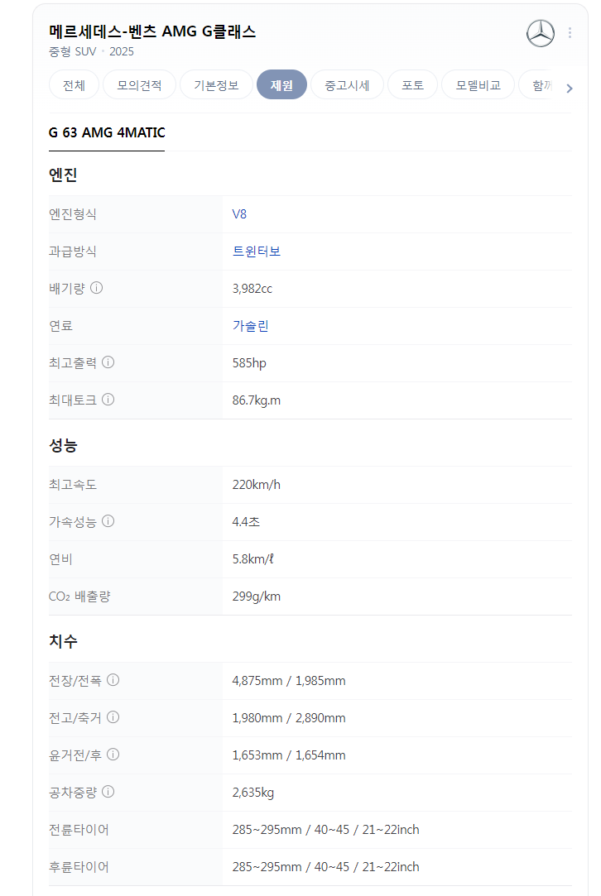Click info icon next to 전고/축거
Screen dimensions: 601x896
[x=113, y=717]
